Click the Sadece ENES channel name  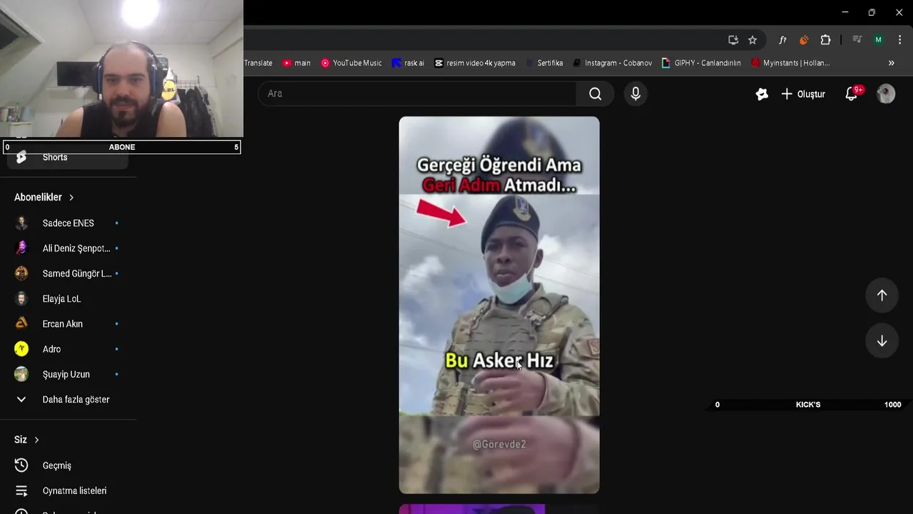[68, 223]
